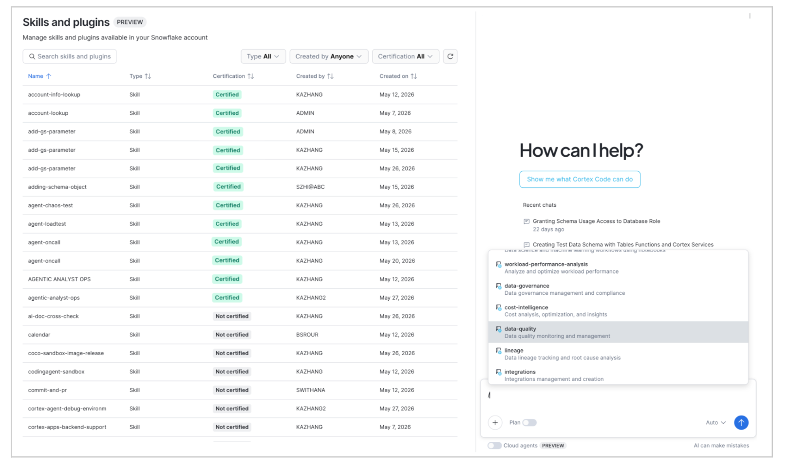Open the account-info-lookup skill row
Viewport: 789px width, 470px height.
point(240,95)
